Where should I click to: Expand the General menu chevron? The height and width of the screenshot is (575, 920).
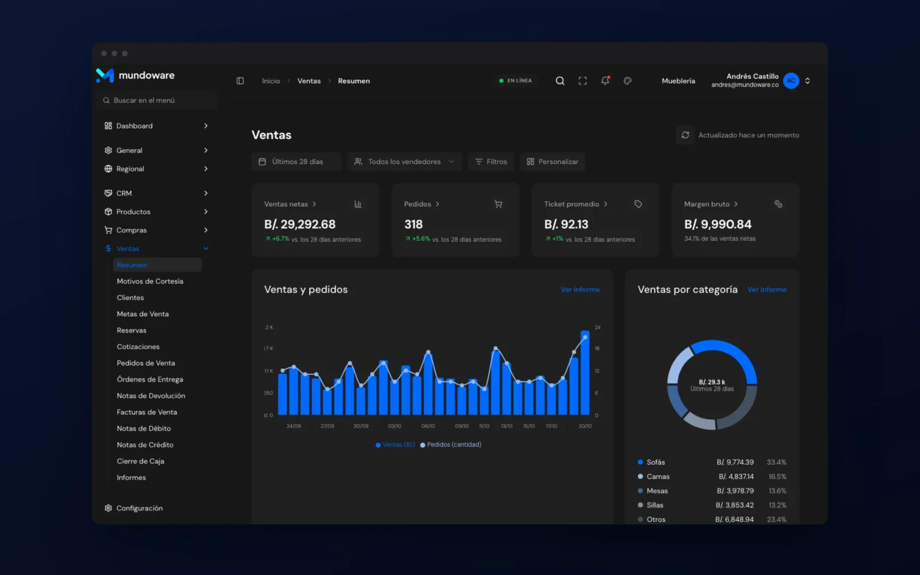click(206, 150)
